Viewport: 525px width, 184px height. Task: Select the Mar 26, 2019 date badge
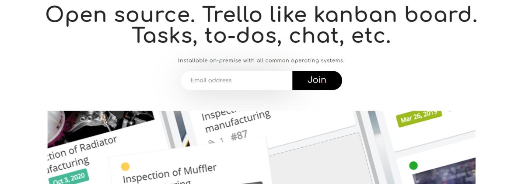(419, 117)
